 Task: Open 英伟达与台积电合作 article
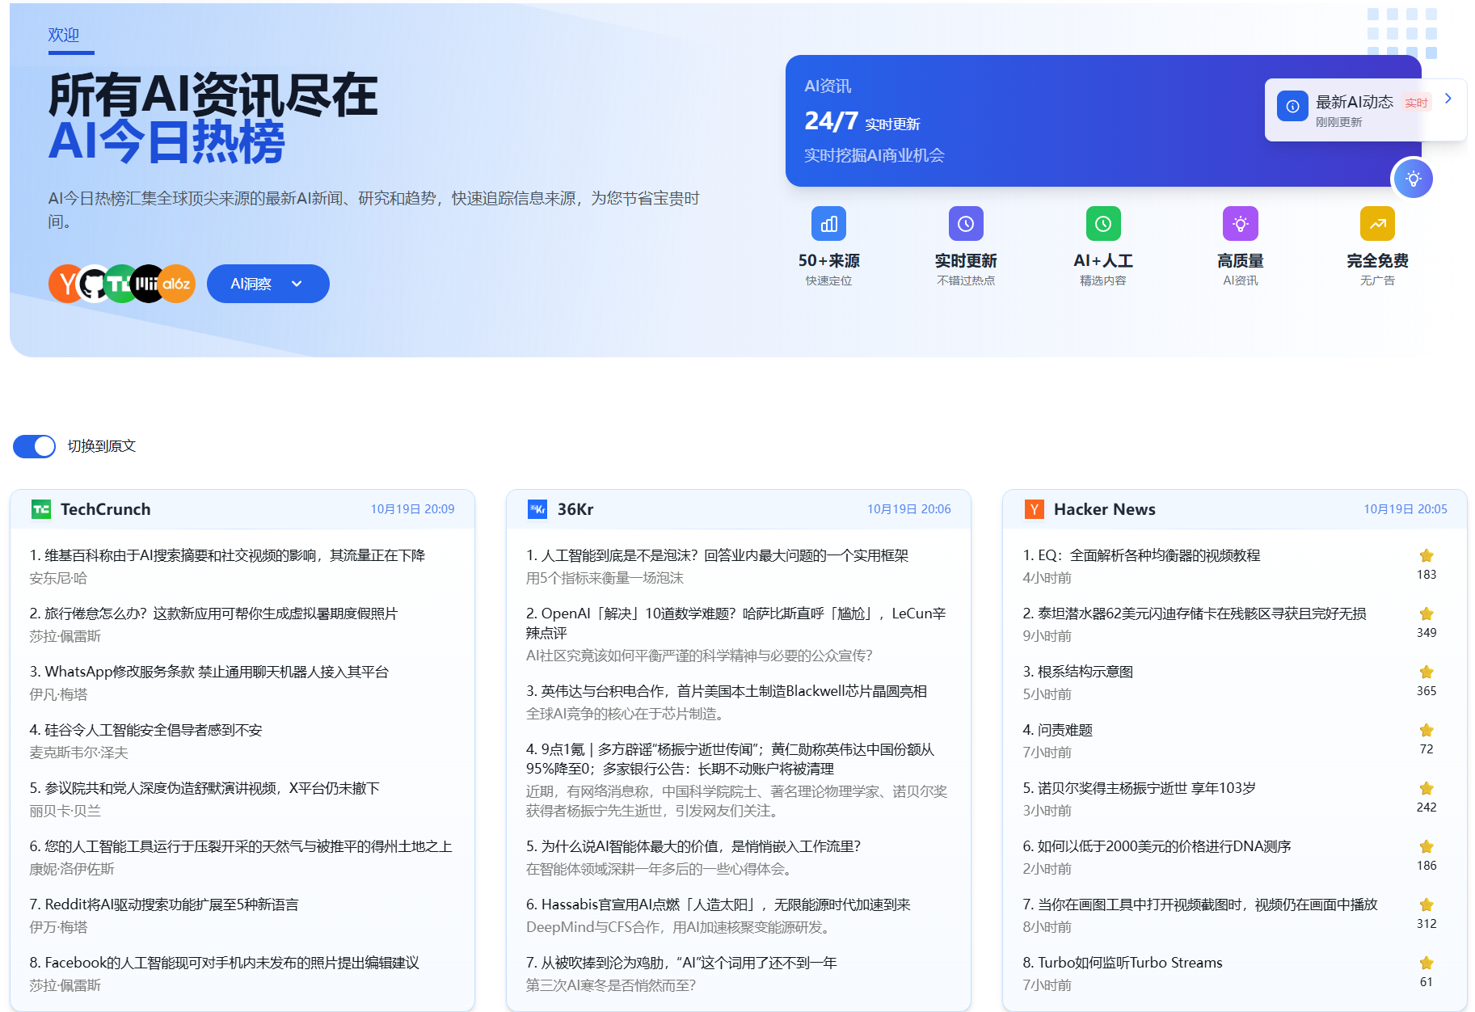734,691
